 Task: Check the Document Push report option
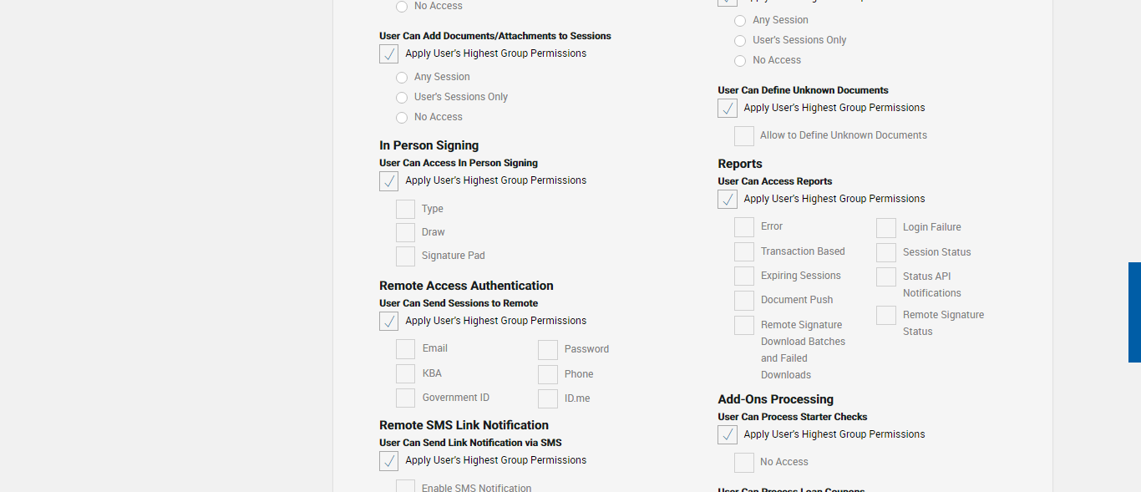click(x=743, y=300)
